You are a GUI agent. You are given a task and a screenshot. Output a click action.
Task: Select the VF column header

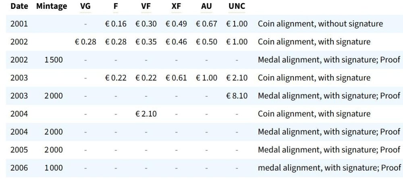[x=146, y=6]
